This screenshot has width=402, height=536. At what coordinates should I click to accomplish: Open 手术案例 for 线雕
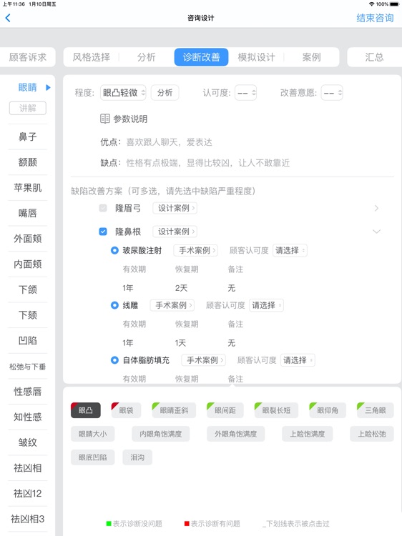(x=172, y=305)
